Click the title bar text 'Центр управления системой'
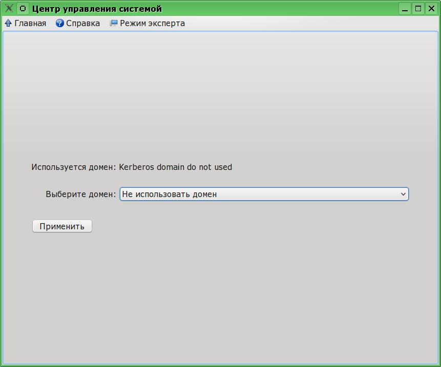Viewport: 441px width, 367px height. pyautogui.click(x=97, y=9)
